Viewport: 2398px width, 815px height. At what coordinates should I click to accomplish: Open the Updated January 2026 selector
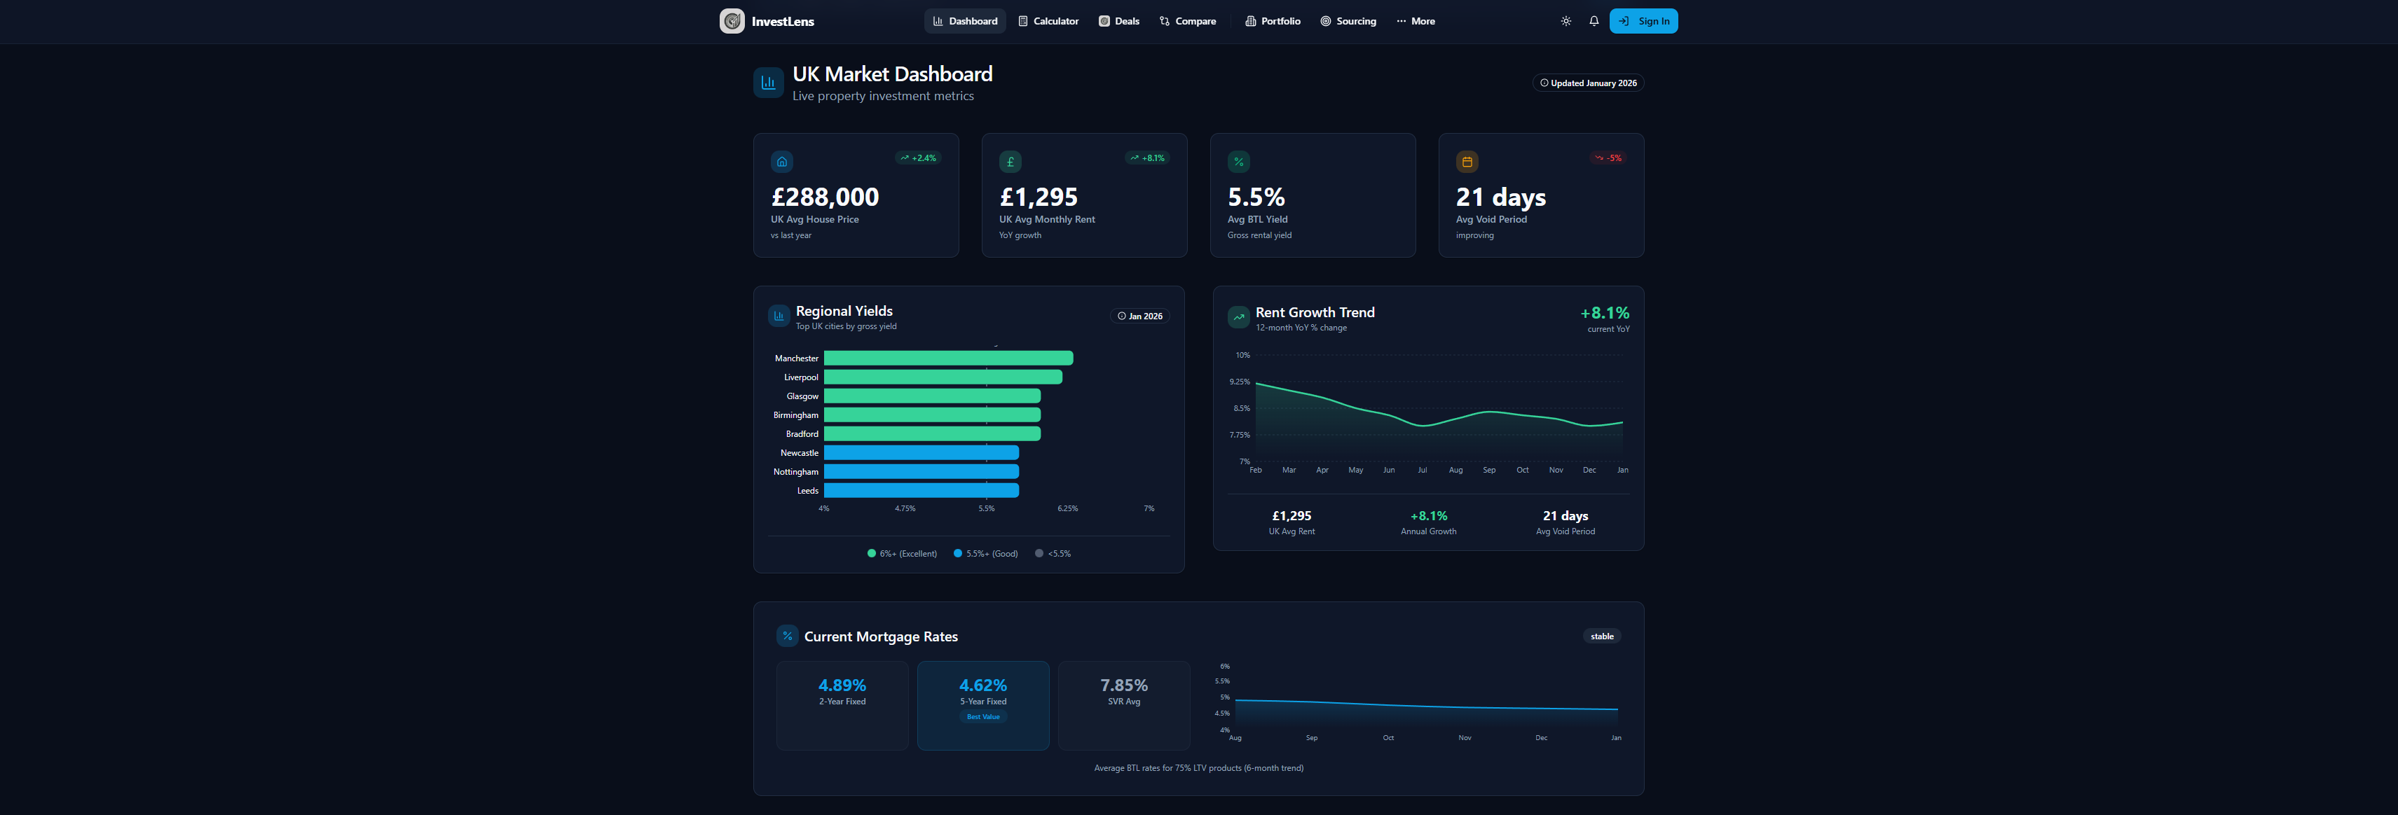1588,83
